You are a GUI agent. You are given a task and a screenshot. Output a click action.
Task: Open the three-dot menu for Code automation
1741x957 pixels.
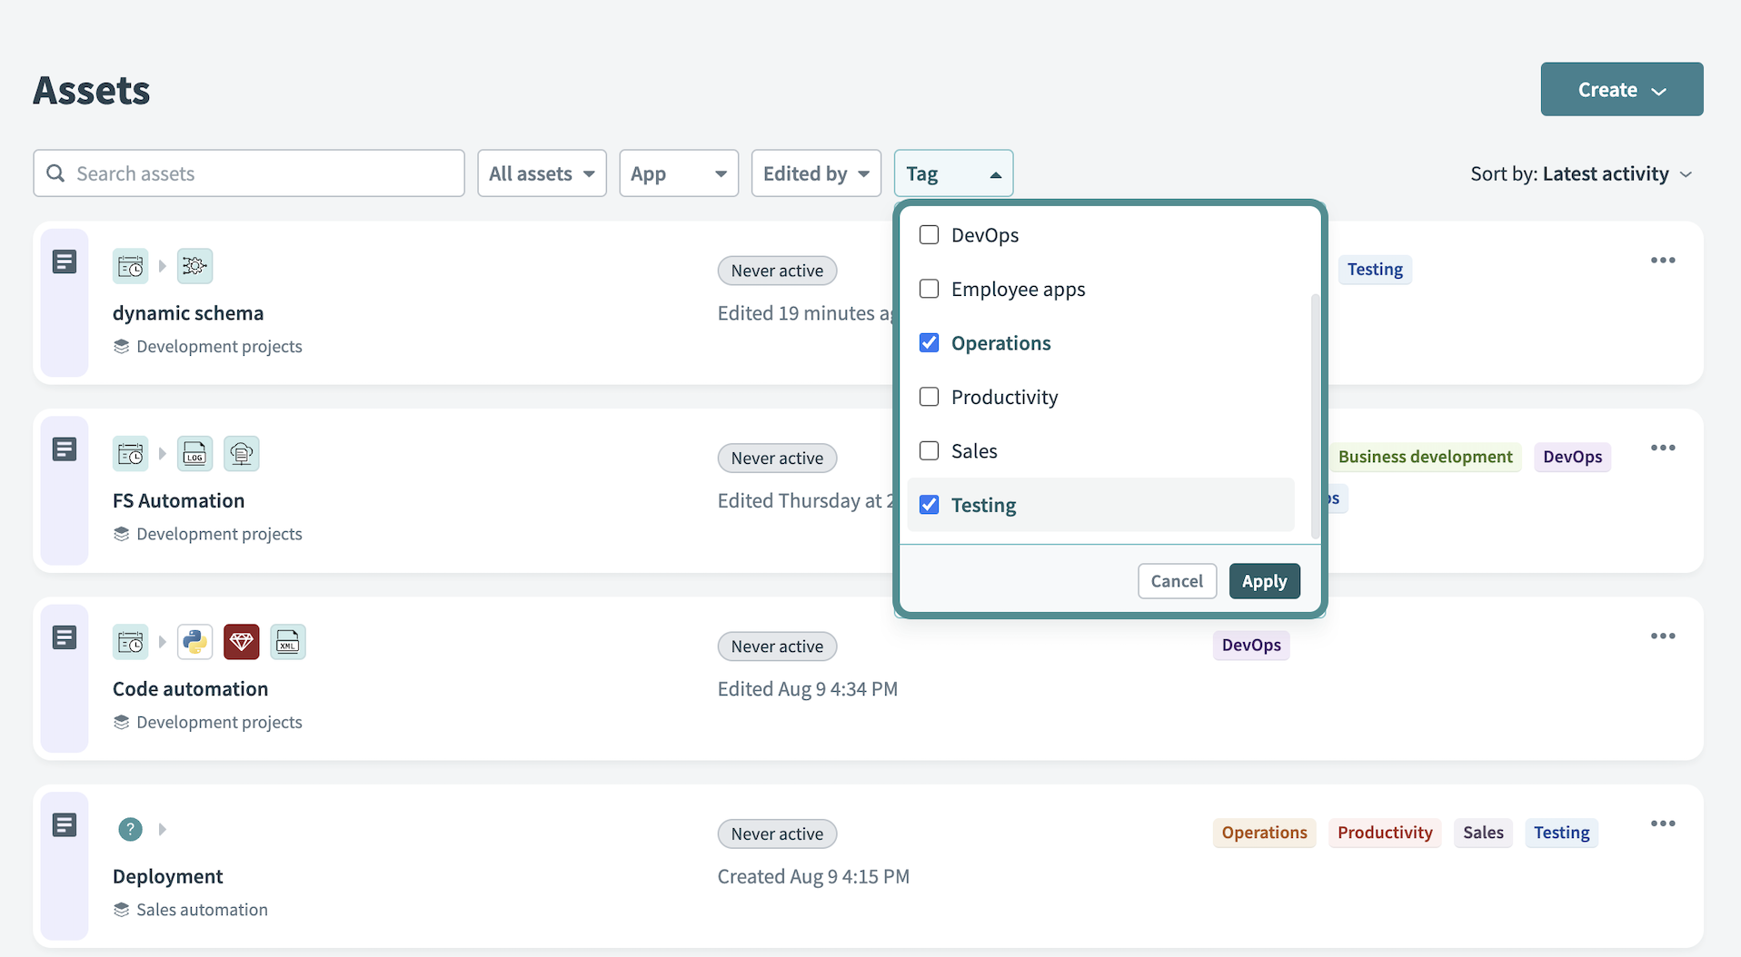(x=1662, y=636)
